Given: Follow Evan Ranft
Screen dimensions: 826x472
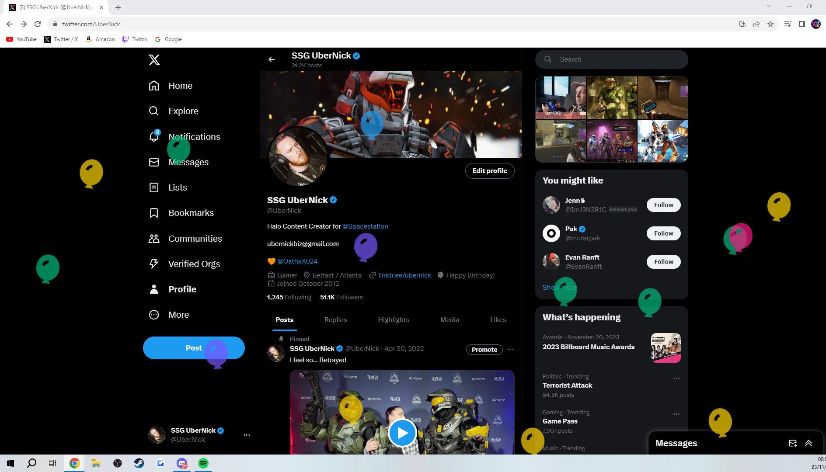Looking at the screenshot, I should 663,262.
